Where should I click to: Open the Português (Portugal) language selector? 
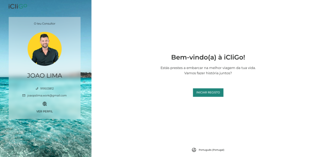212,150
